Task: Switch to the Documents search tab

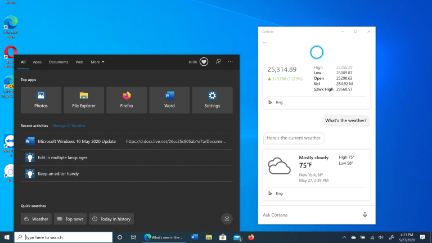Action: (x=58, y=62)
